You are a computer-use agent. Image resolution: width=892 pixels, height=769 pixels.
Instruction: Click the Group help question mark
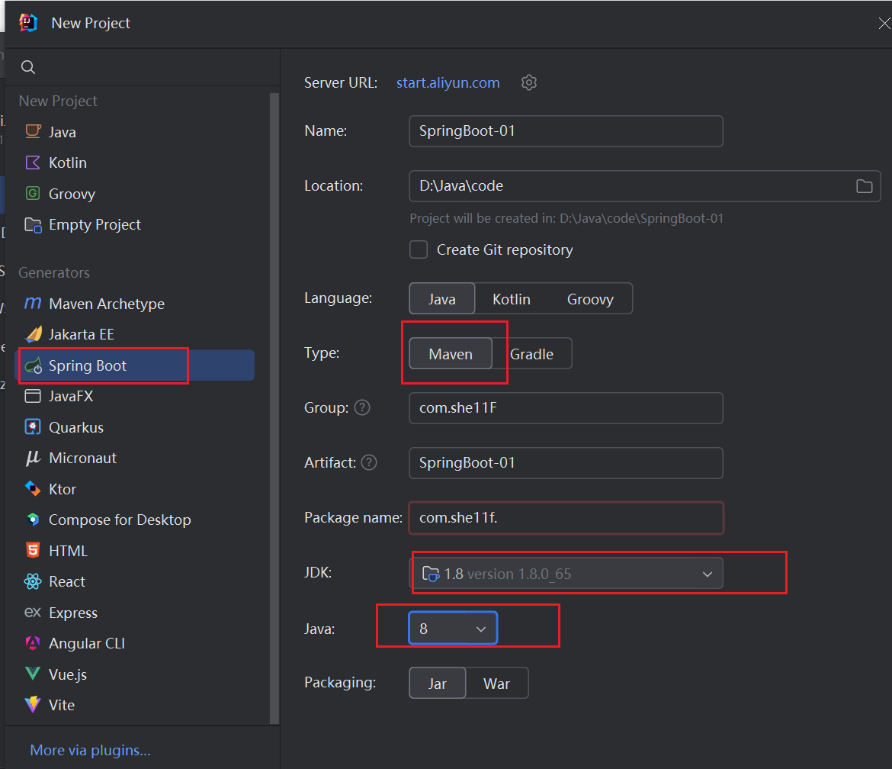363,407
